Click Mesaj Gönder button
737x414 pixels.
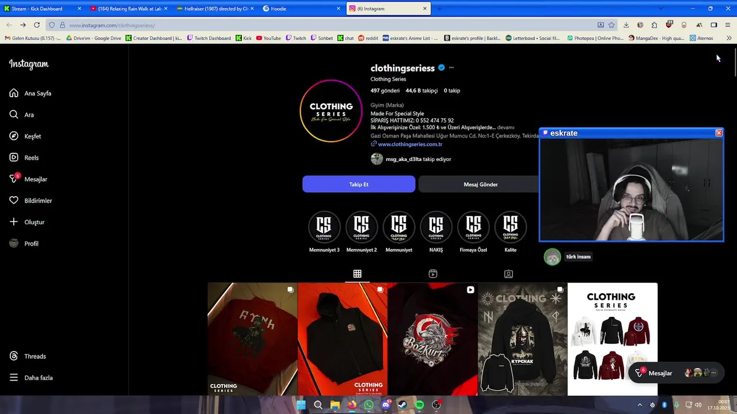pos(481,184)
